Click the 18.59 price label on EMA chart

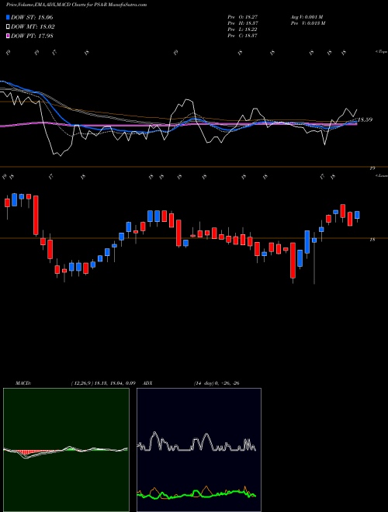[365, 119]
